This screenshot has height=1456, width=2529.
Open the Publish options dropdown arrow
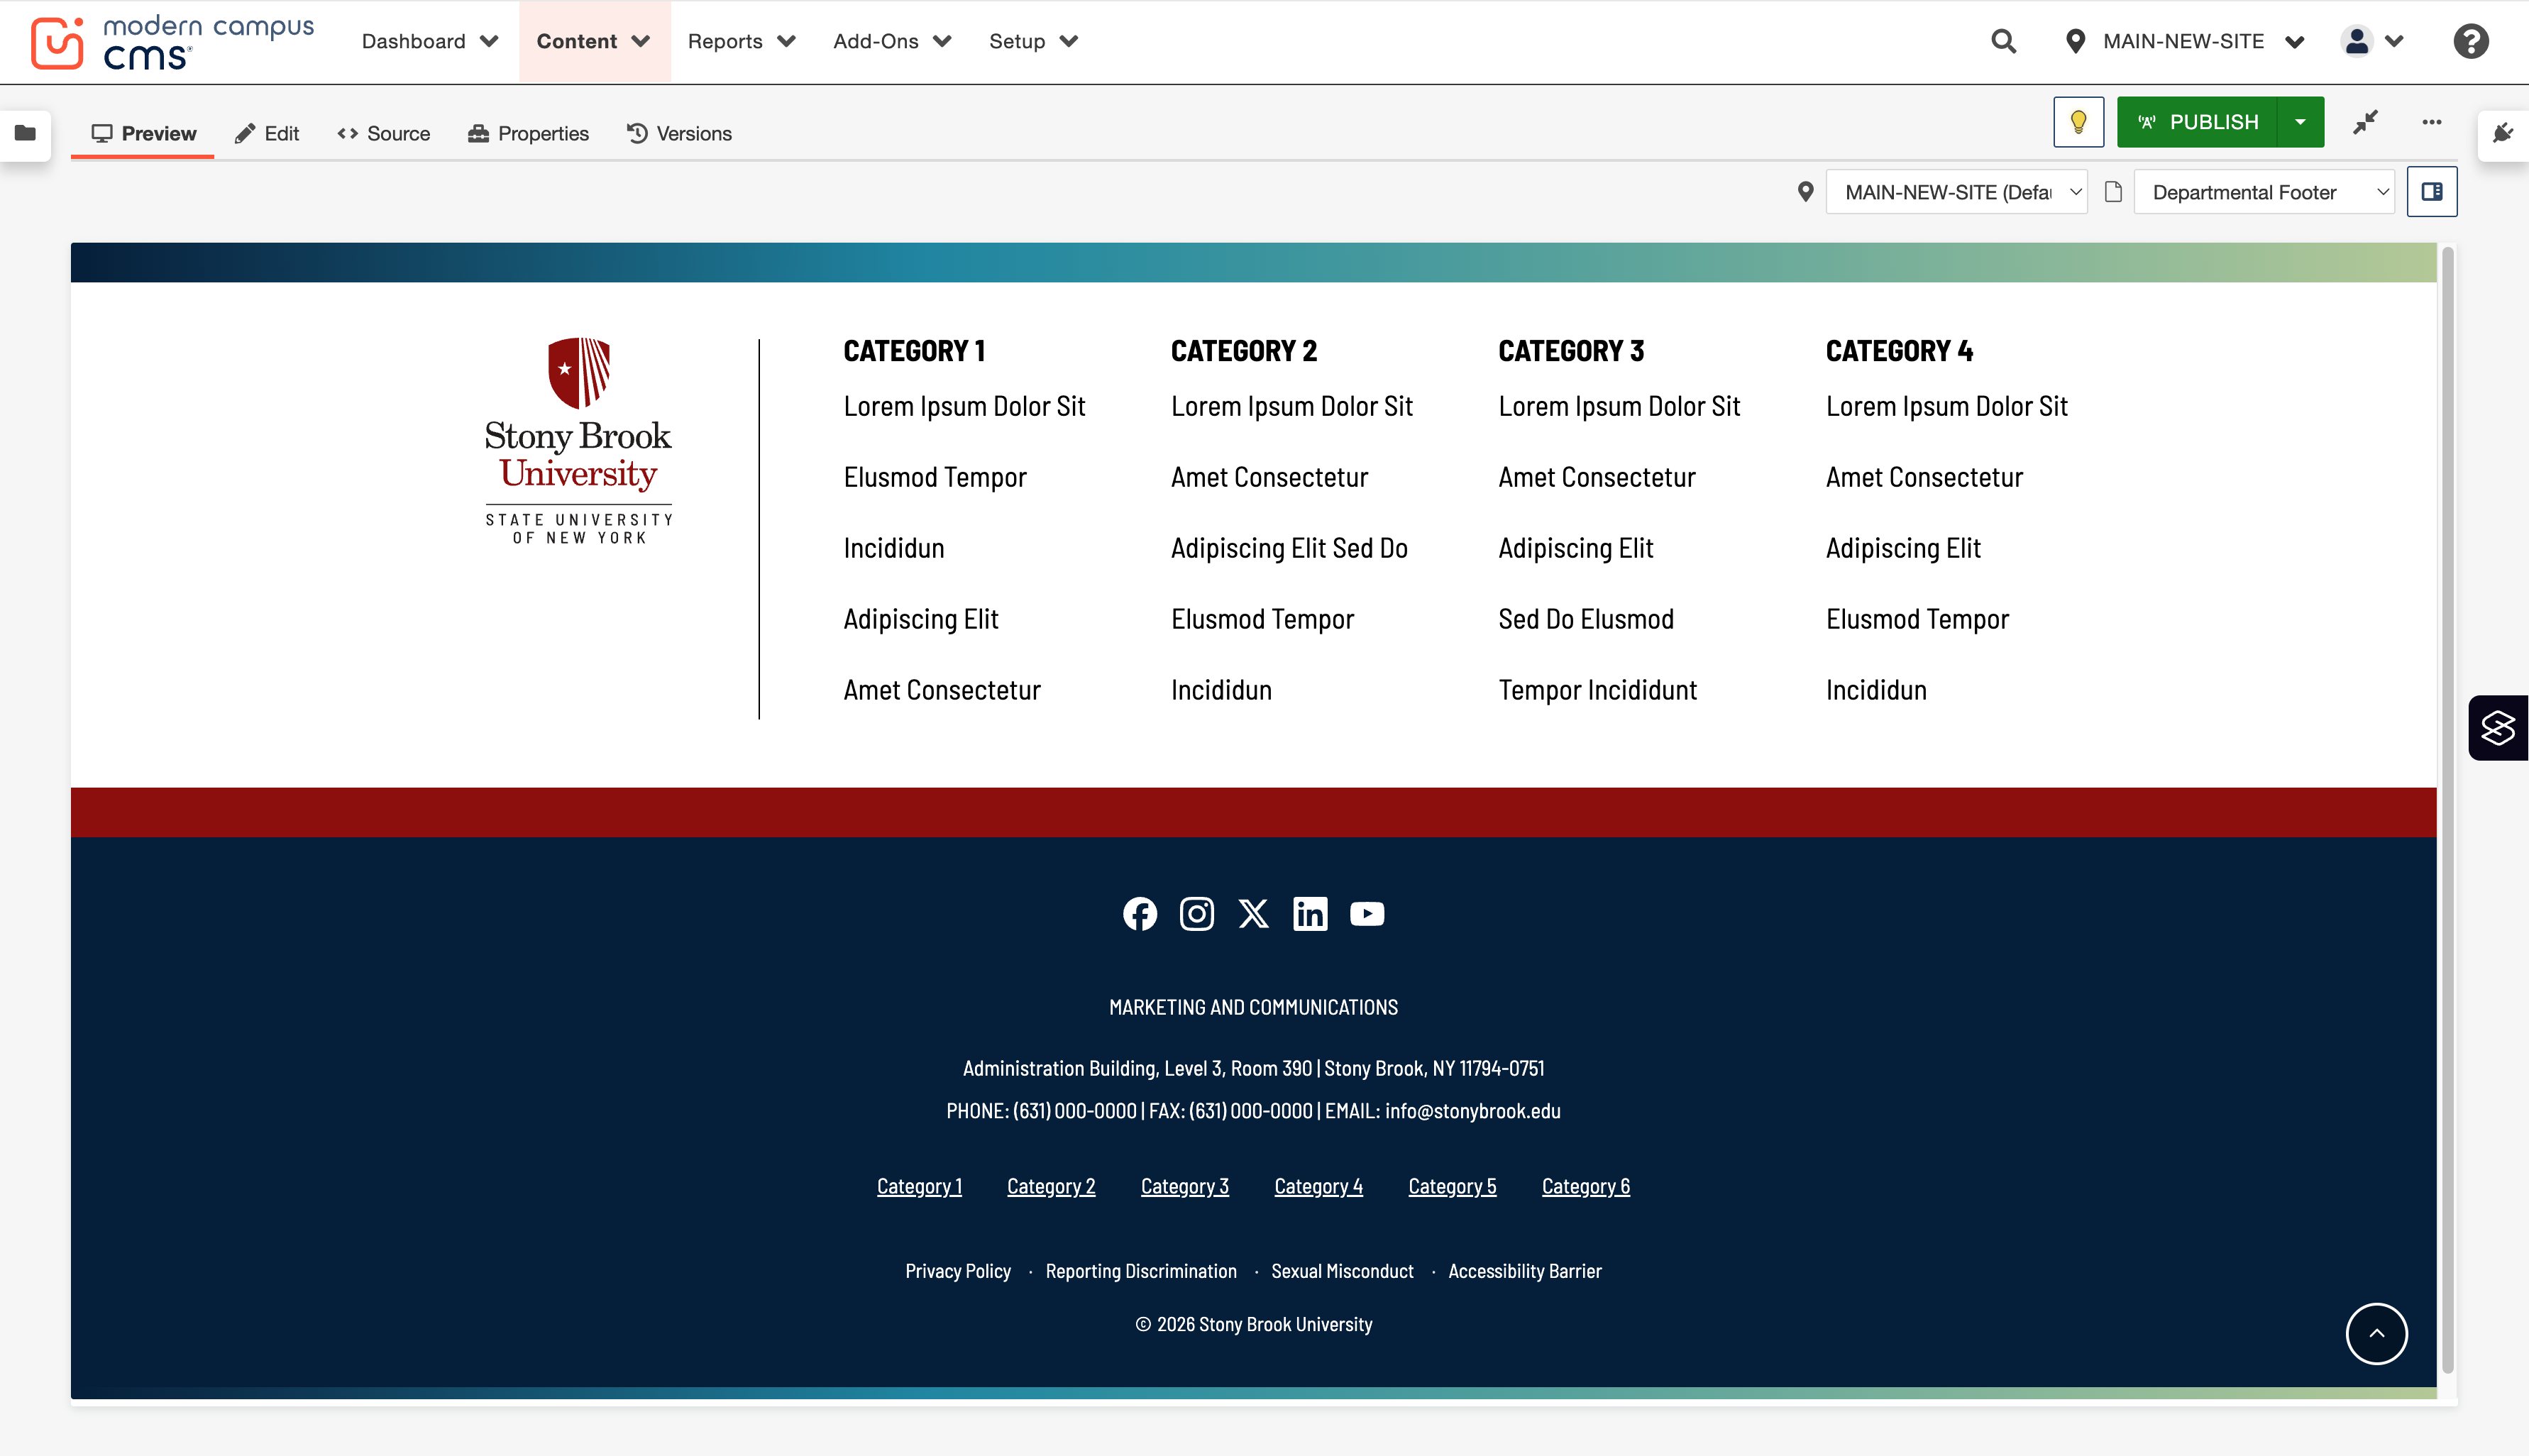2300,122
